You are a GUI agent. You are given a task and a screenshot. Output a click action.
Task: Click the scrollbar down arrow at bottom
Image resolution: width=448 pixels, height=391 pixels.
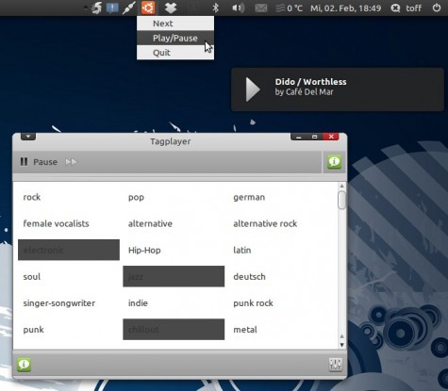click(342, 345)
